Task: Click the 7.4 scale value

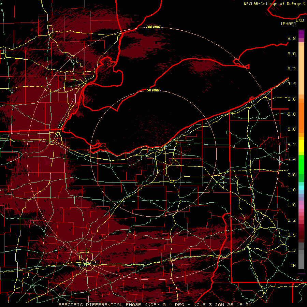Action: [x=292, y=84]
